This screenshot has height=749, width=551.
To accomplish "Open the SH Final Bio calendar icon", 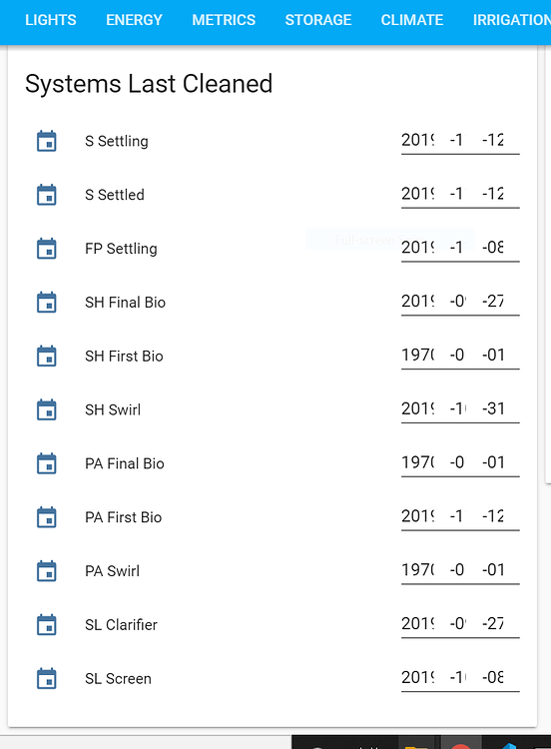I will coord(46,302).
